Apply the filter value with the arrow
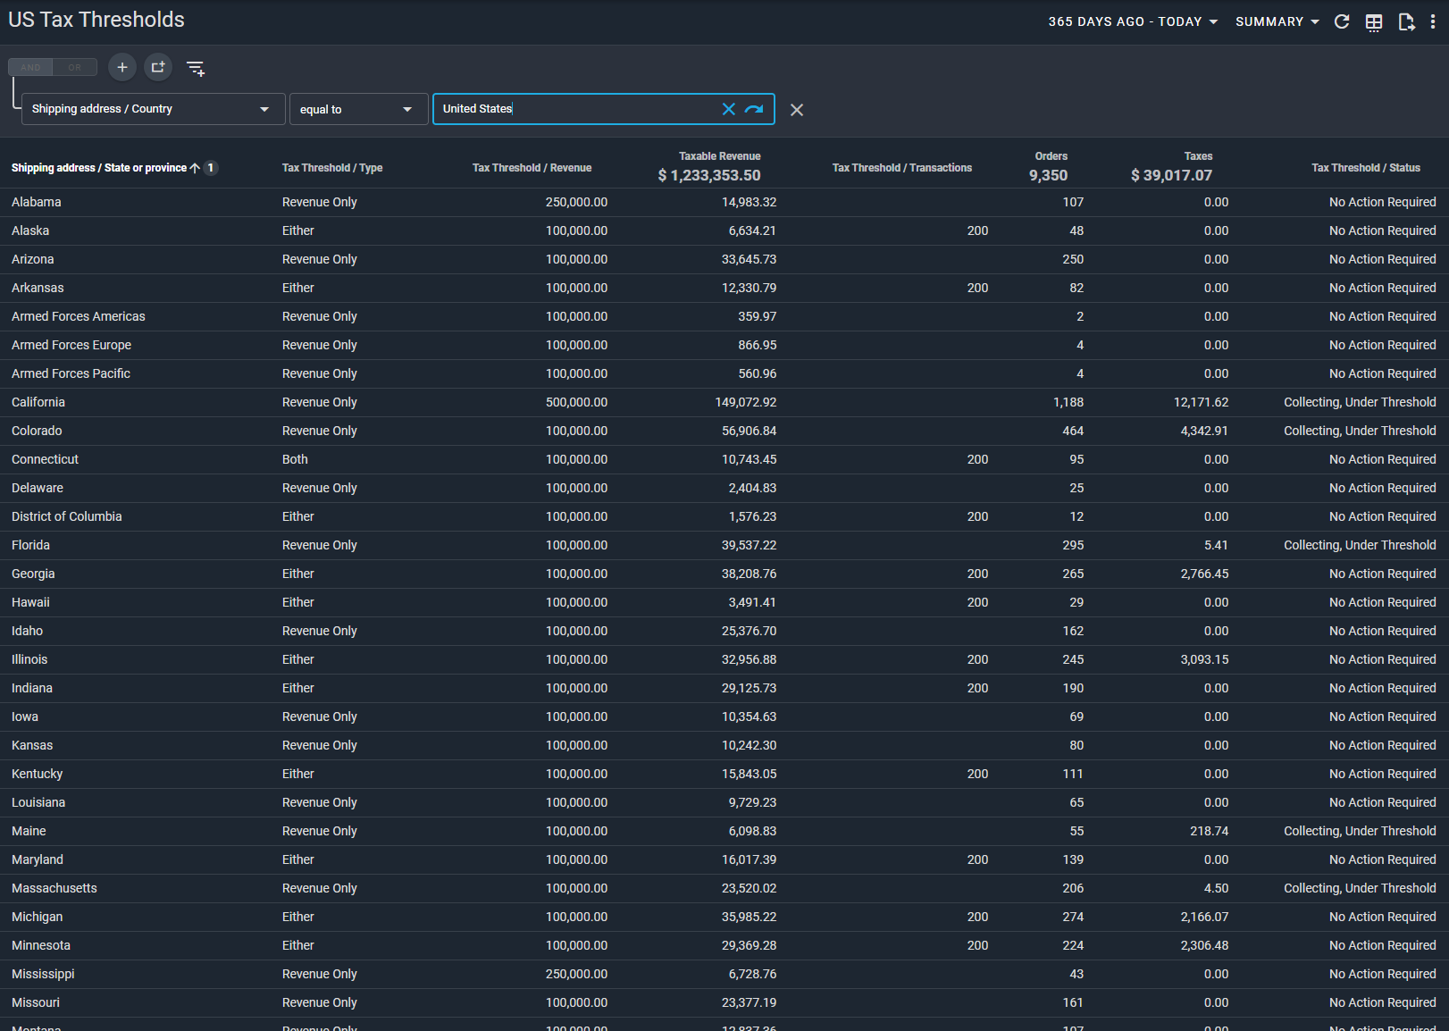Viewport: 1449px width, 1031px height. pyautogui.click(x=754, y=109)
